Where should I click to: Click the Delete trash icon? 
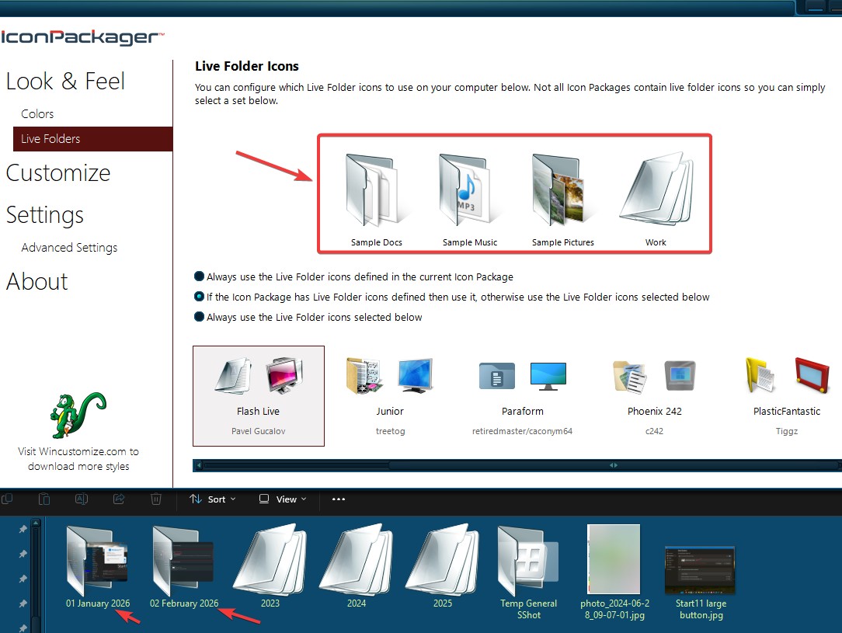[155, 499]
